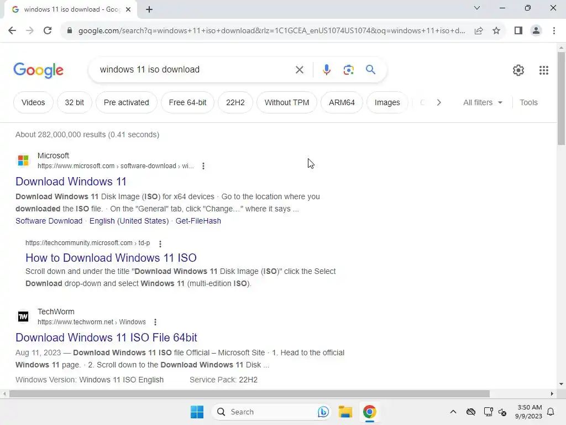The height and width of the screenshot is (425, 566).
Task: Open more options for TechWorm result
Action: pyautogui.click(x=155, y=322)
